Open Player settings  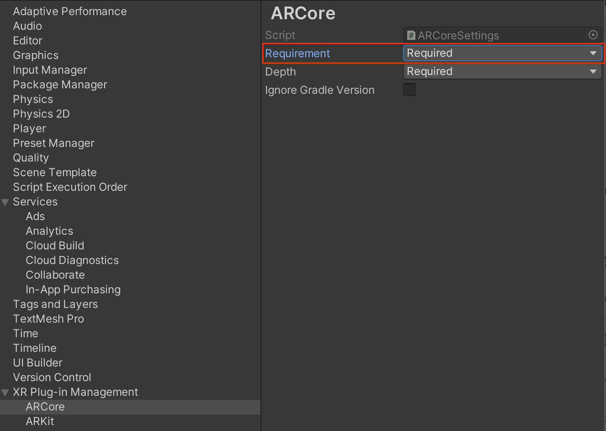[x=29, y=129]
